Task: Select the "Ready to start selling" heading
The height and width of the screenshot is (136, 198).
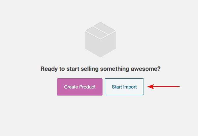Action: pos(100,69)
